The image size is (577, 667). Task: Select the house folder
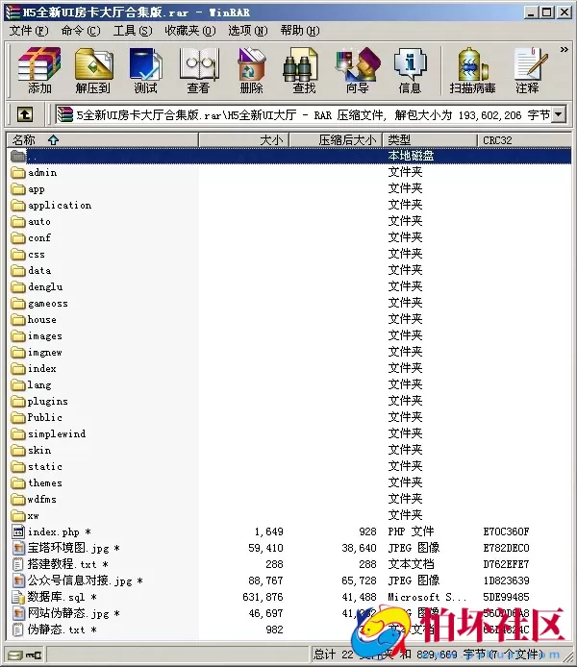(x=34, y=319)
